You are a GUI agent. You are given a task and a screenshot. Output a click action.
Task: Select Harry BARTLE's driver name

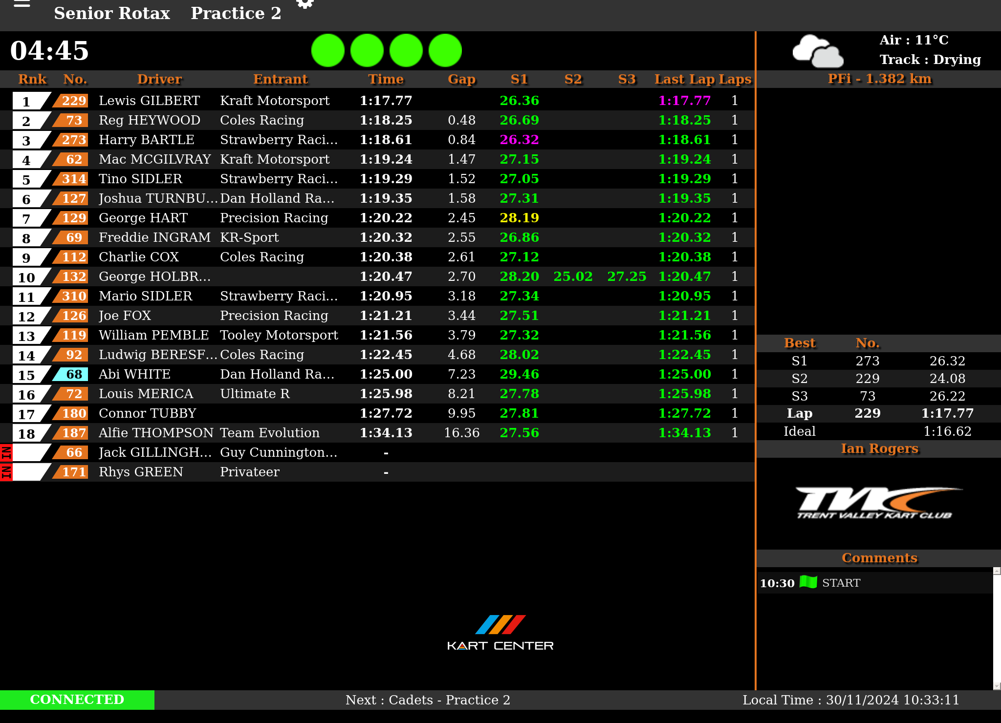pos(147,140)
